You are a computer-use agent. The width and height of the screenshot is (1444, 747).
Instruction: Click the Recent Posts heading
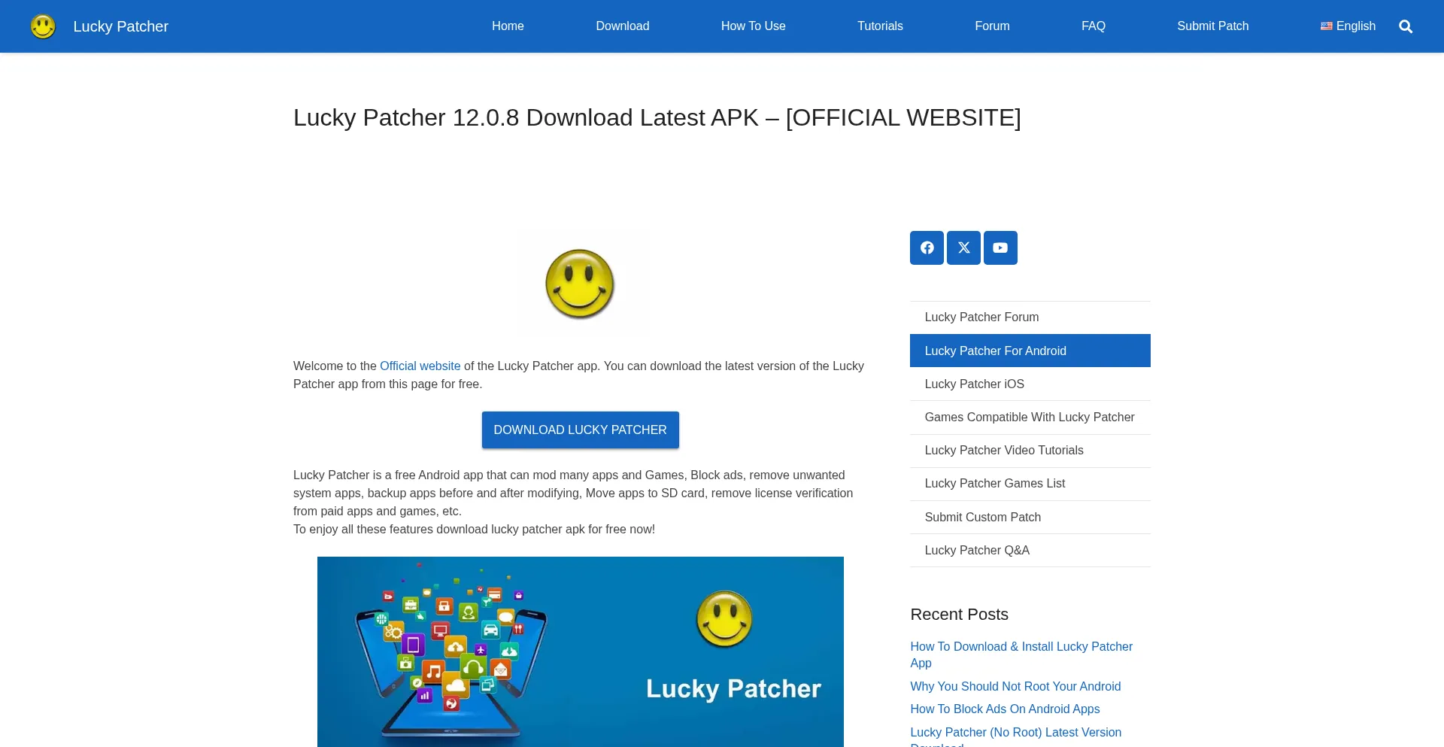pyautogui.click(x=959, y=615)
